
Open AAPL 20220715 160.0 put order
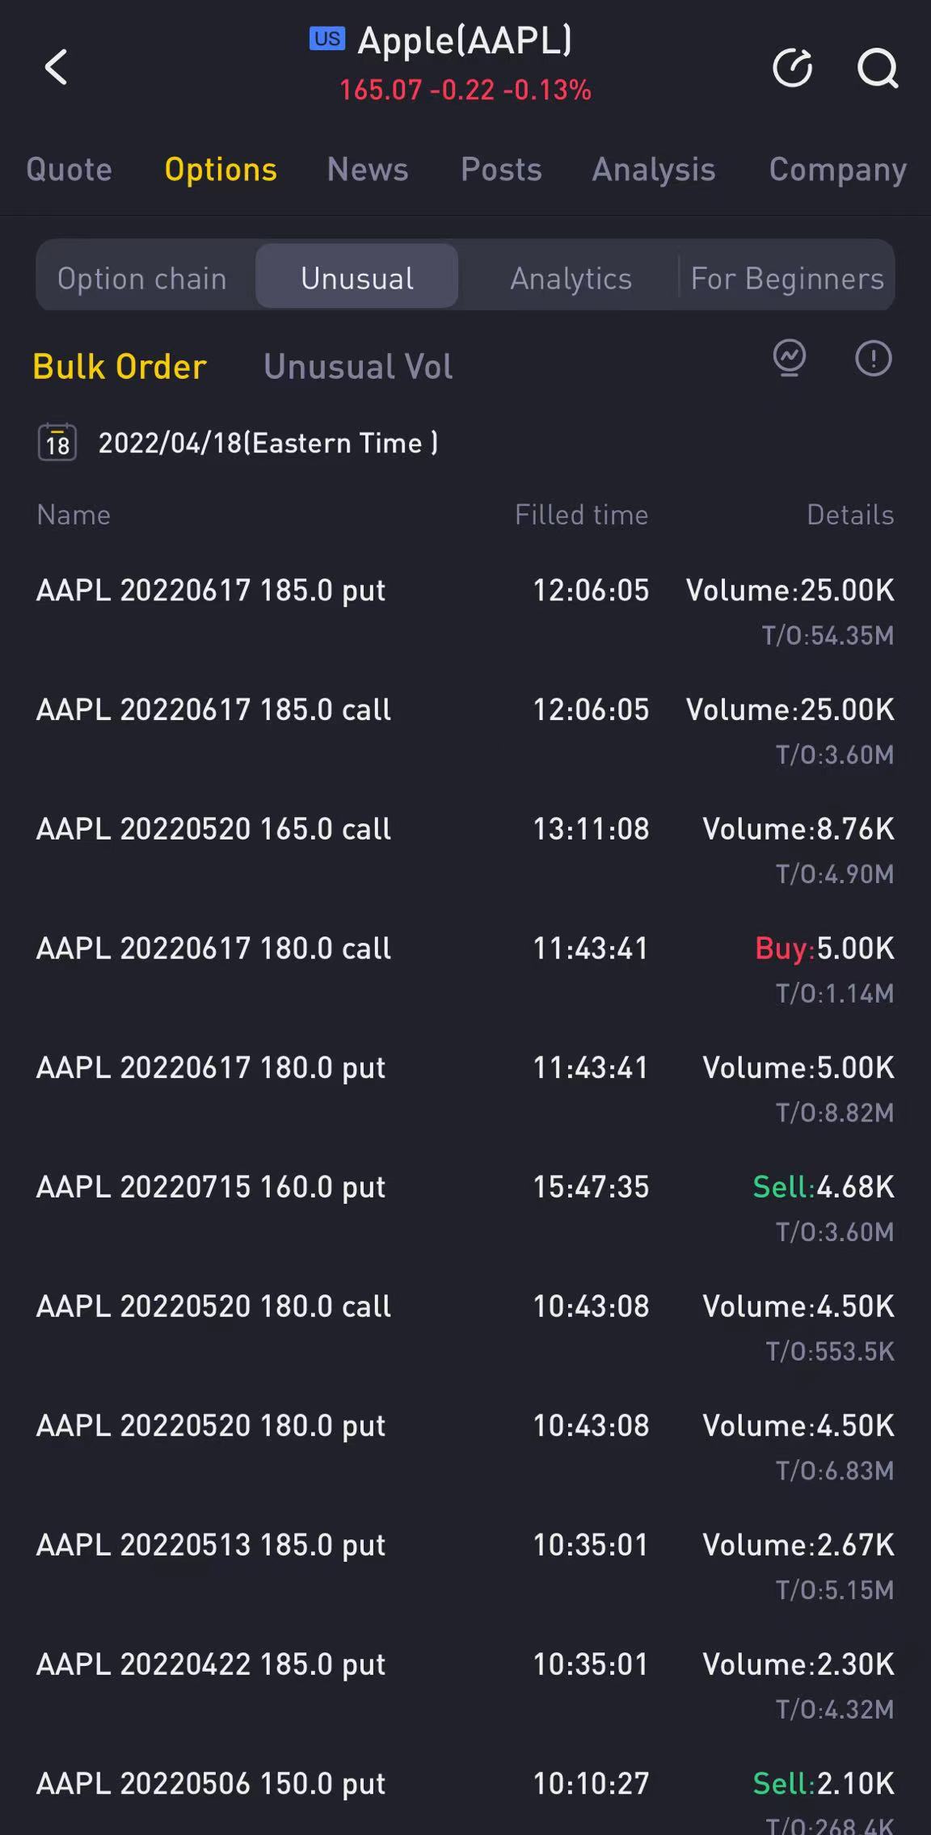[x=211, y=1187]
